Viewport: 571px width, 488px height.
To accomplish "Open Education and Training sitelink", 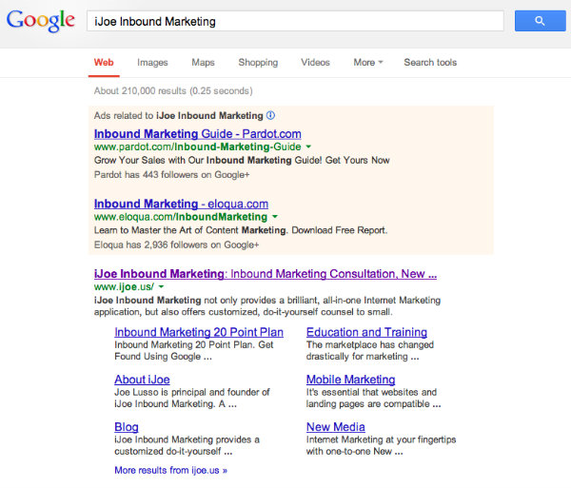I will point(366,332).
